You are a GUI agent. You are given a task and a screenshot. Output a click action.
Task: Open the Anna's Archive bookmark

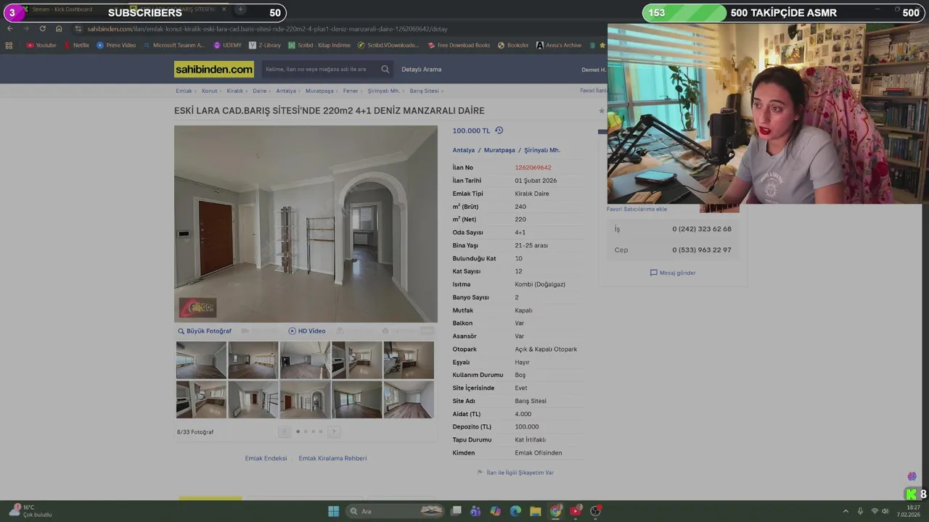tap(559, 45)
